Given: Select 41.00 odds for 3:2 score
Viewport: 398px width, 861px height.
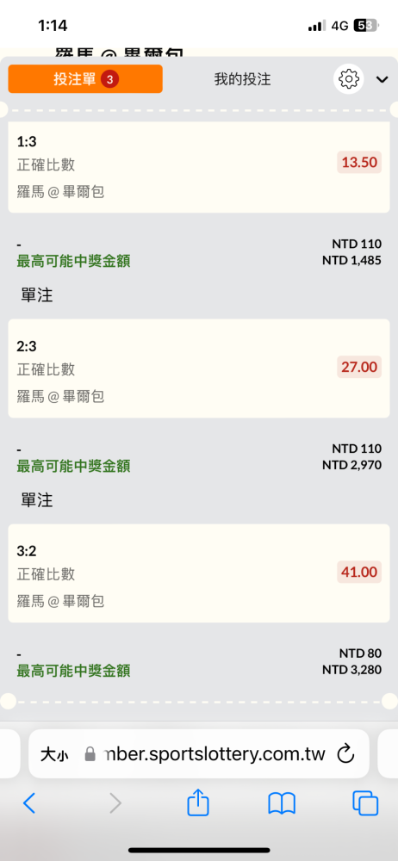Looking at the screenshot, I should tap(359, 573).
